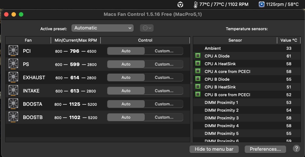Open the hexagon menu bar icon
305x157 pixels.
180,4
